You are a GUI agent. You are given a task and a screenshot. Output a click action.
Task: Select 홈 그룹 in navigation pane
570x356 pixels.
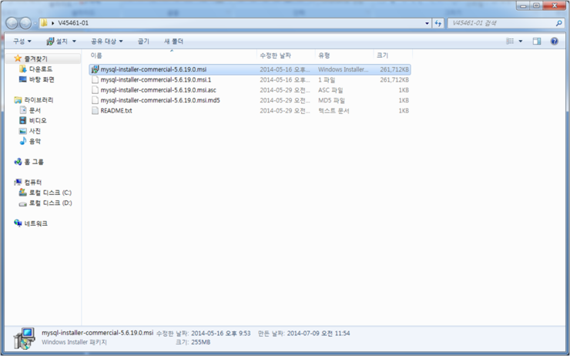[34, 162]
